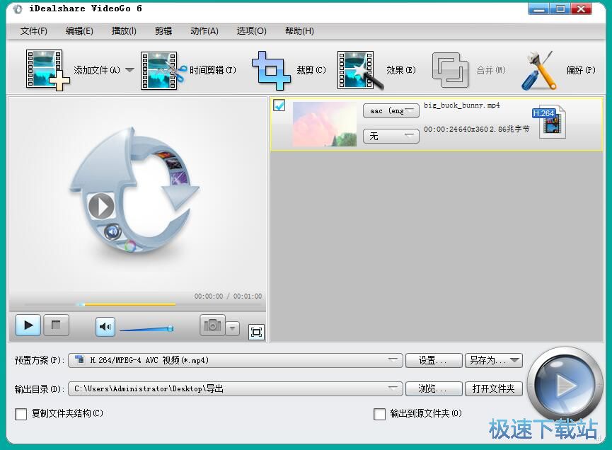Take a snapshot with the camera icon

[x=213, y=325]
